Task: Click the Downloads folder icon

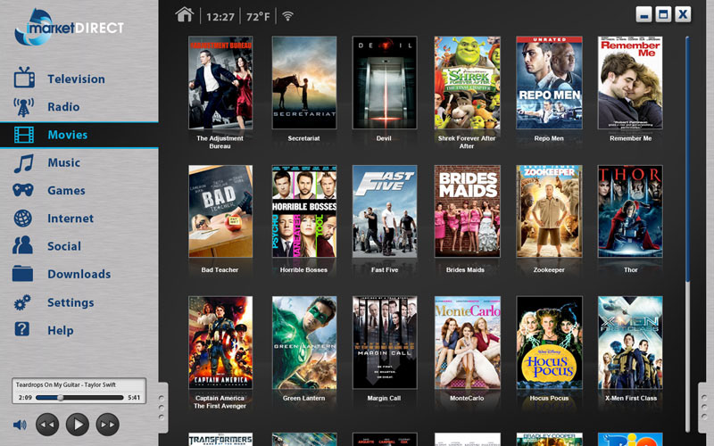Action: click(x=23, y=274)
